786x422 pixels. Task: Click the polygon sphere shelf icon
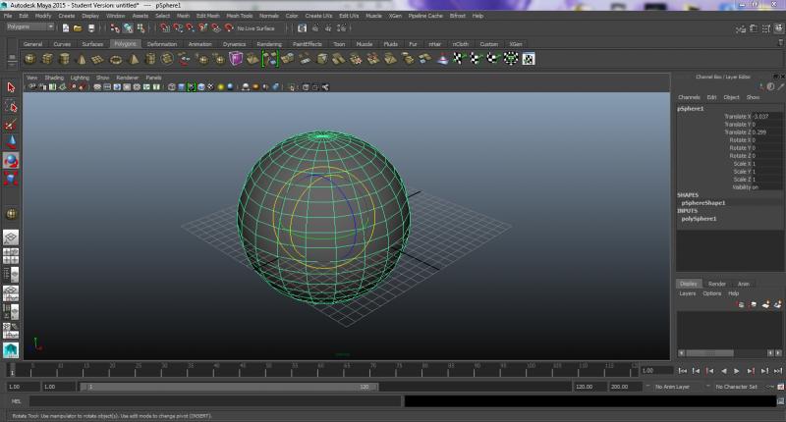(29, 59)
